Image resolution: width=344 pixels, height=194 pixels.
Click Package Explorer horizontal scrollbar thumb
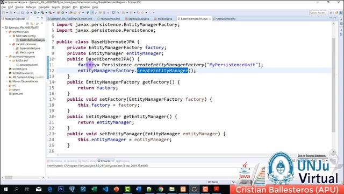coord(9,177)
